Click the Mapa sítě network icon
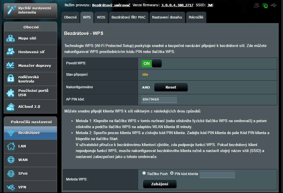This screenshot has width=283, height=193. pyautogui.click(x=11, y=38)
